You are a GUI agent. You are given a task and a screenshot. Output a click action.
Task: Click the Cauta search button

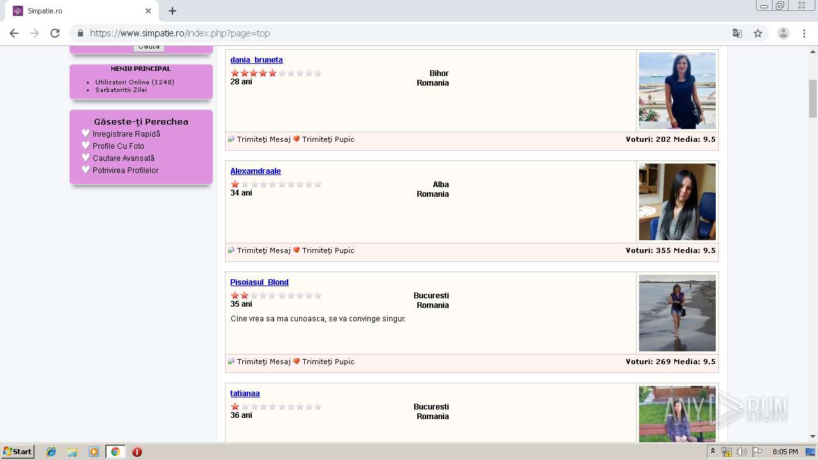click(149, 47)
